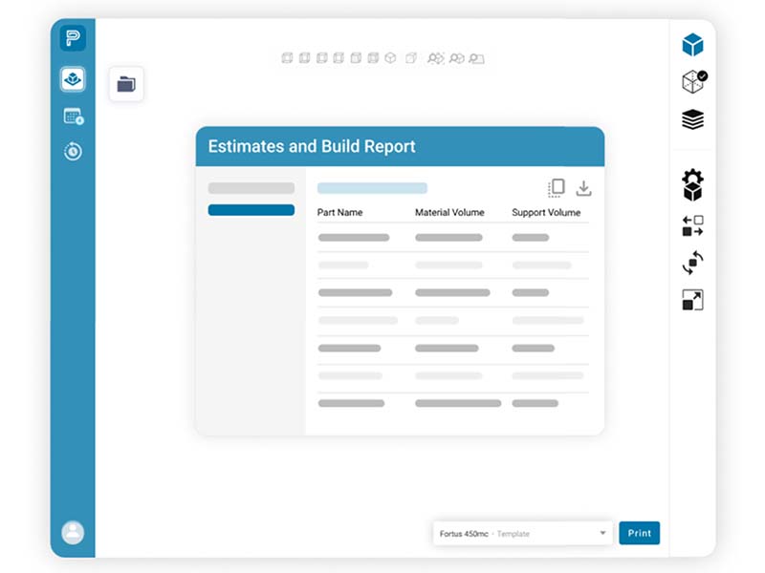Open the project folder button
This screenshot has width=765, height=573.
[126, 84]
